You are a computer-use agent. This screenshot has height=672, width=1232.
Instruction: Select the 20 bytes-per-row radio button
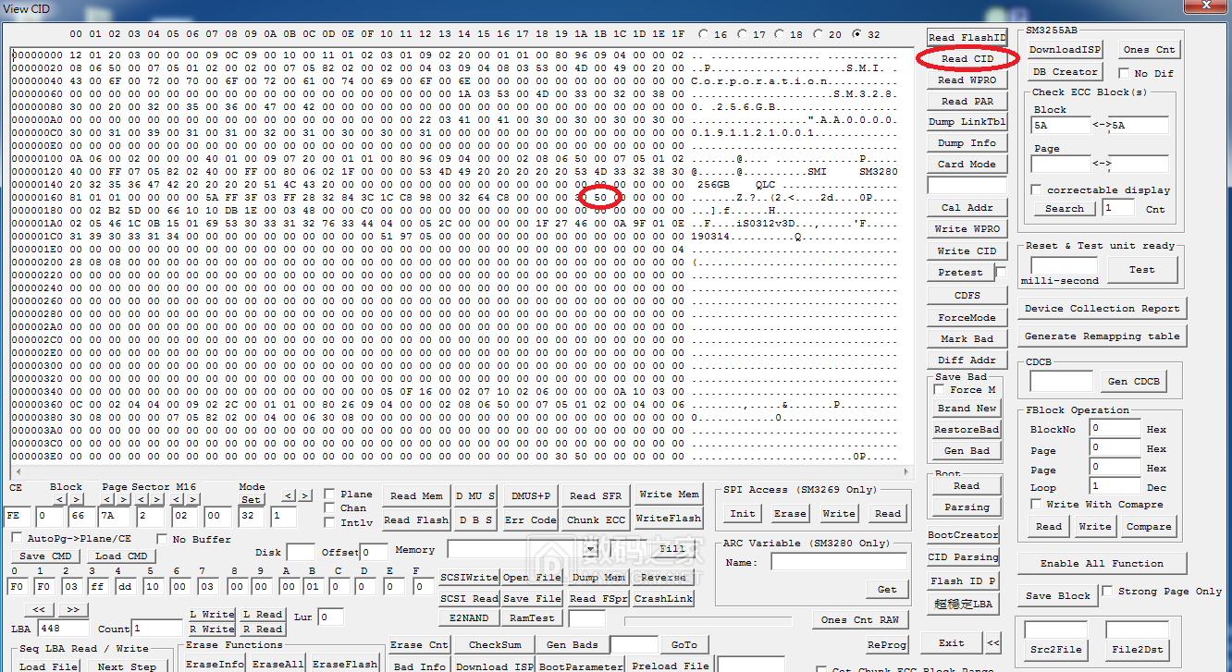click(819, 34)
